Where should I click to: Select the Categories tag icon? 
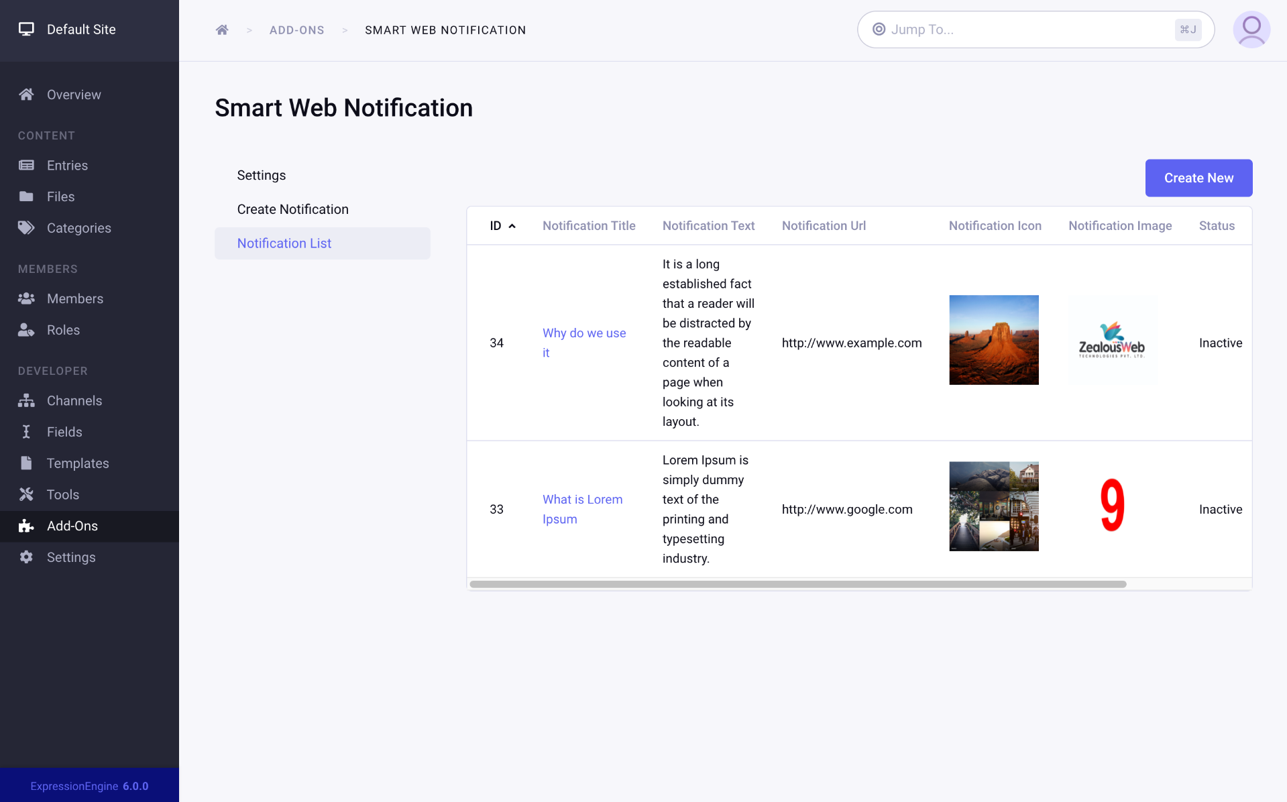coord(26,227)
